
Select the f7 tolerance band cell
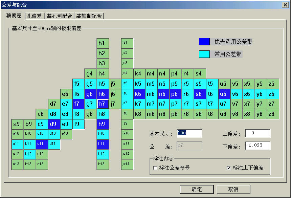click(78, 104)
